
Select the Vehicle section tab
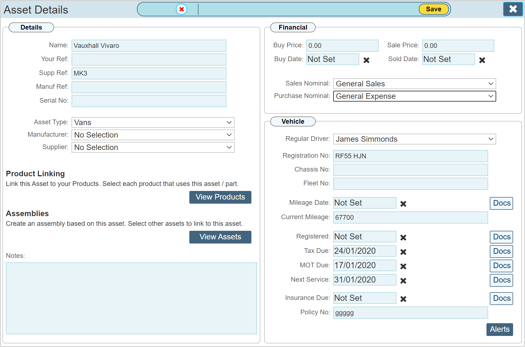[x=293, y=121]
